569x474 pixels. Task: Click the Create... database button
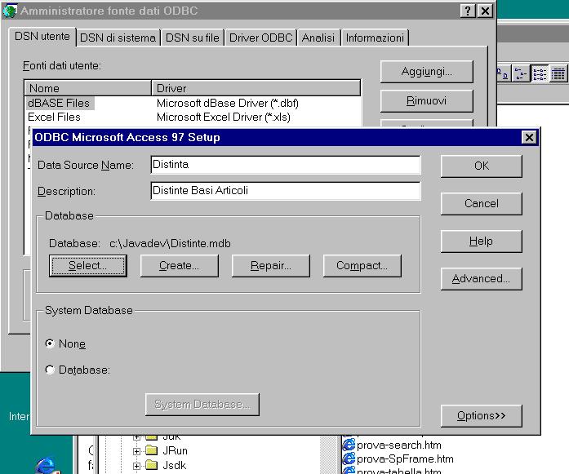pyautogui.click(x=180, y=266)
